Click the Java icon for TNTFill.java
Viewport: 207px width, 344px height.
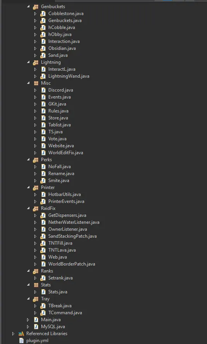tap(43, 243)
